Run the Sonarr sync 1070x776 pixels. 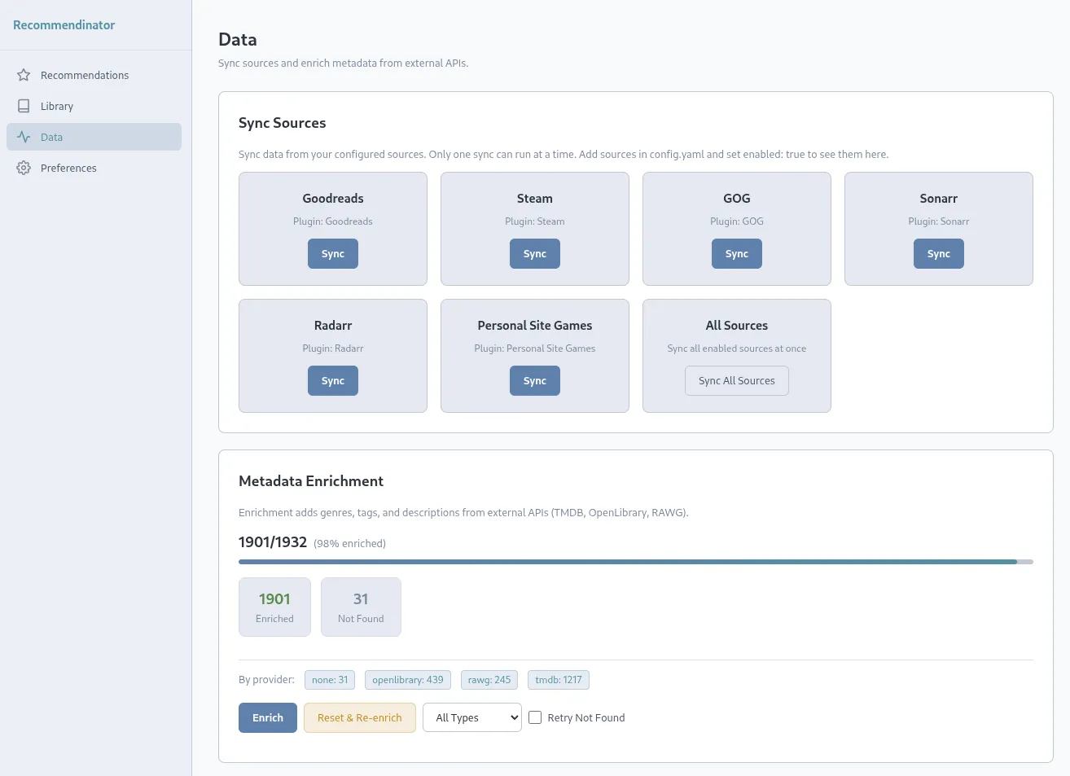tap(939, 253)
